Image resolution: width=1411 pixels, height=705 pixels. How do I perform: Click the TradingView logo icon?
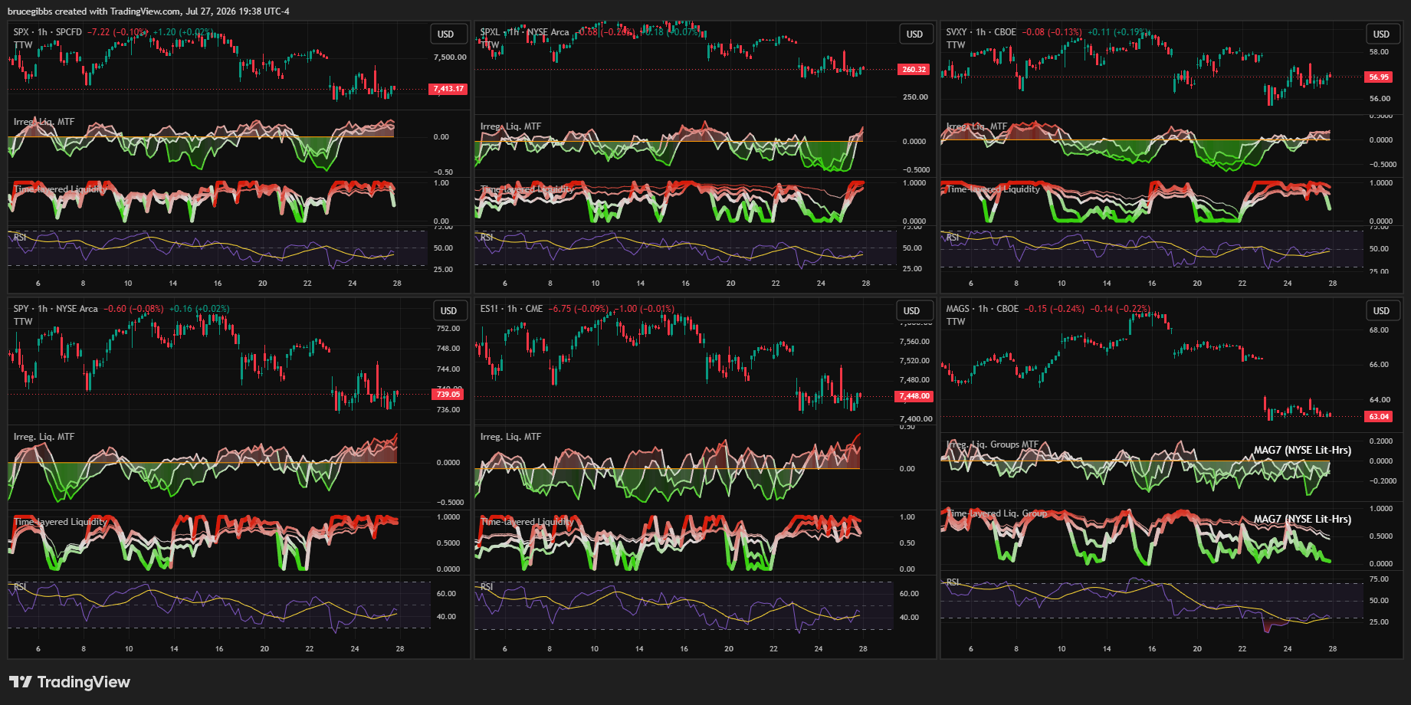click(x=20, y=681)
